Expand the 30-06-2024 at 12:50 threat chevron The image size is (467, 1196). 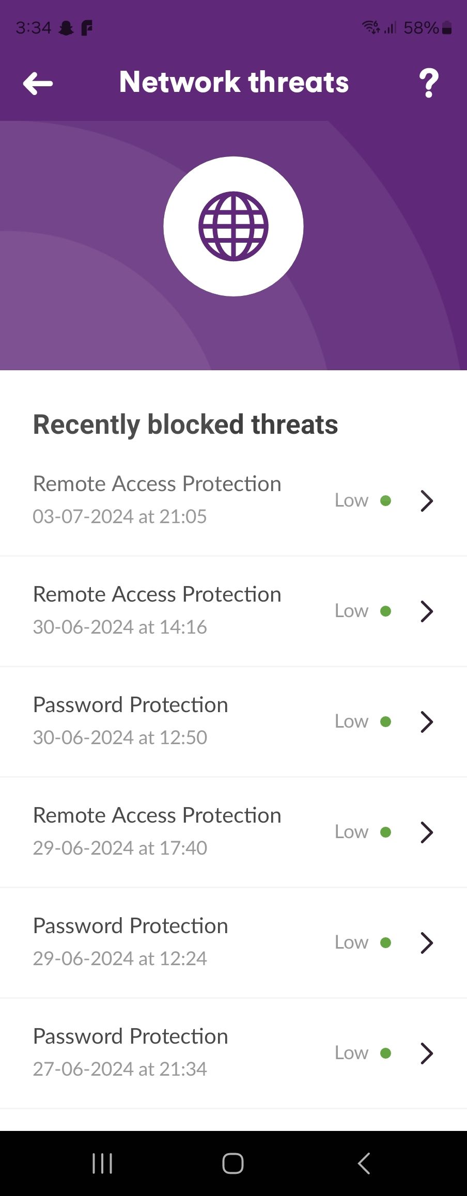click(427, 721)
